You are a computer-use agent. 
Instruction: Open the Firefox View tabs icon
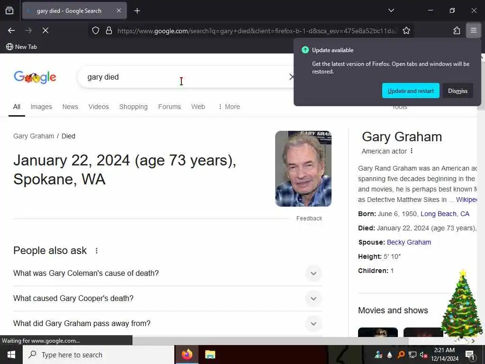click(9, 10)
